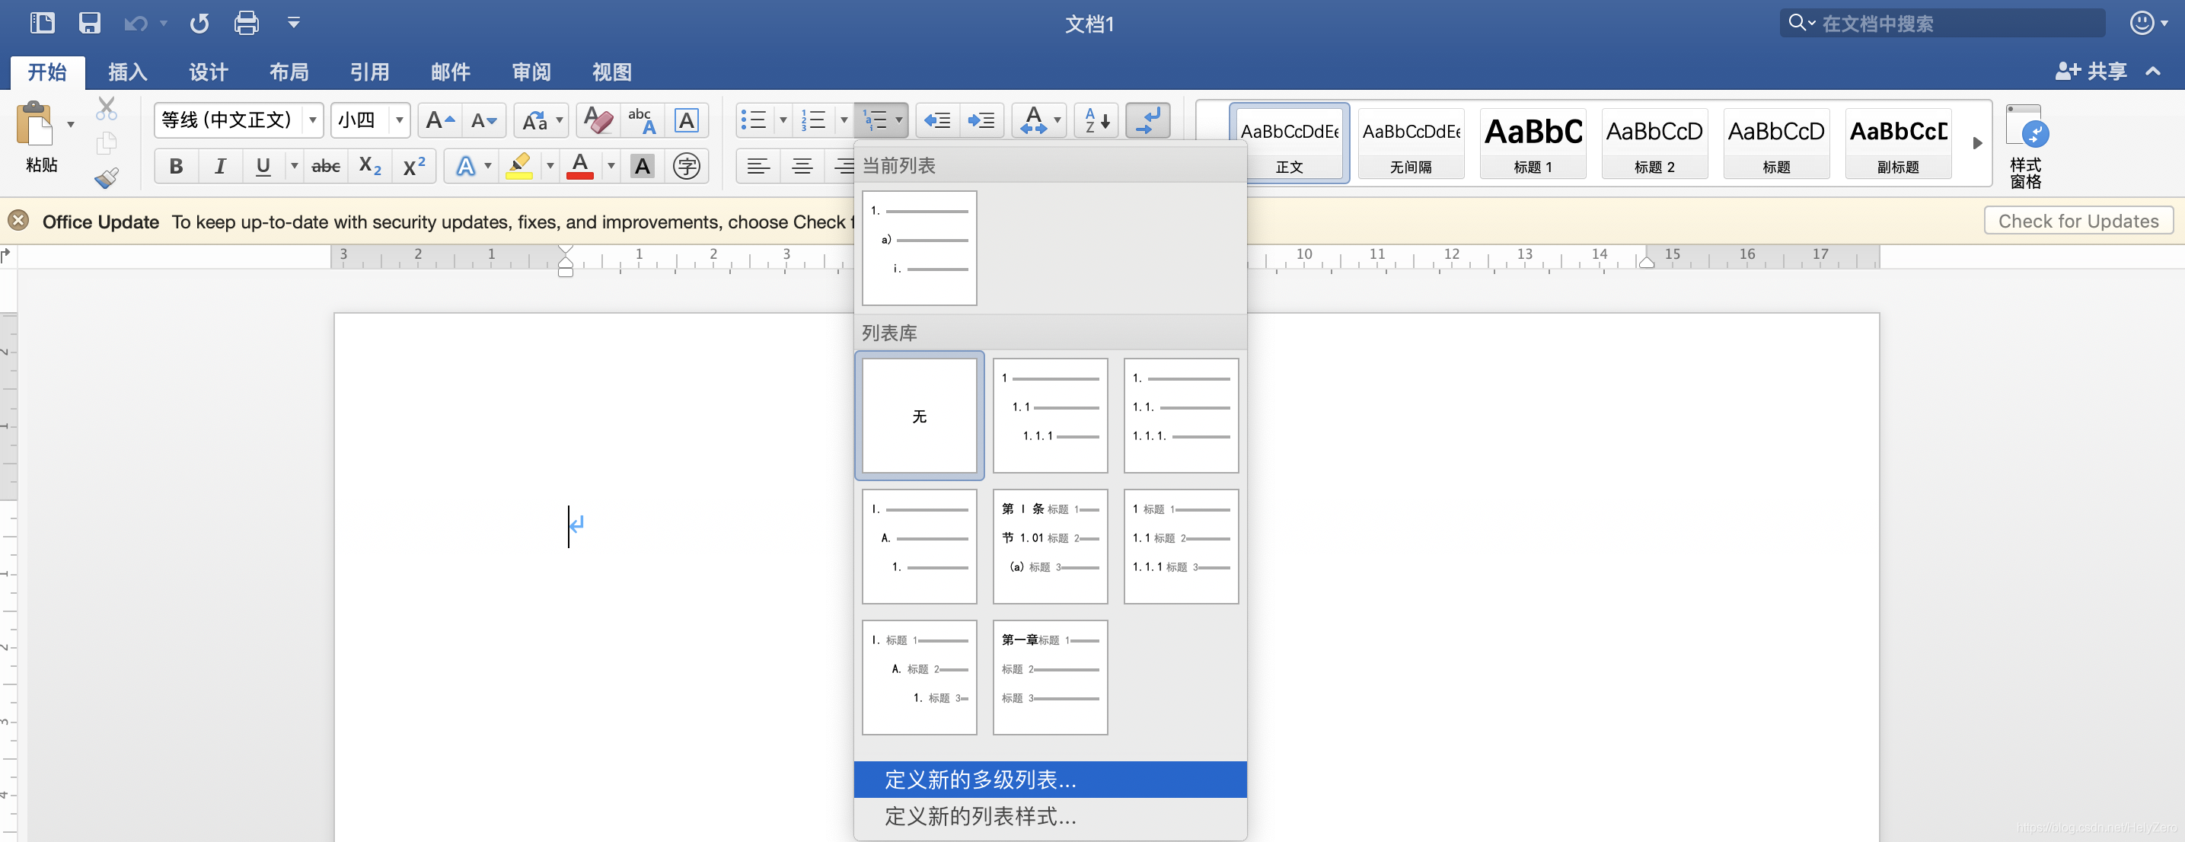This screenshot has height=842, width=2185.
Task: Select the 无 list library thumbnail
Action: 920,416
